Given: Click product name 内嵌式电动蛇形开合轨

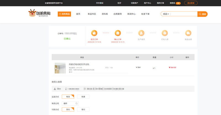Looking at the screenshot, I should pos(79,64).
